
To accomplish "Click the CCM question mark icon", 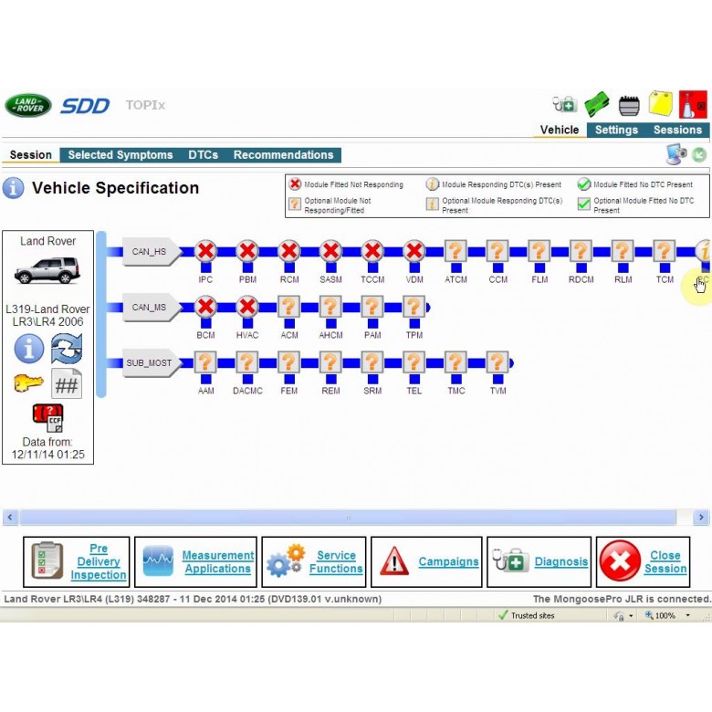I will (x=497, y=251).
